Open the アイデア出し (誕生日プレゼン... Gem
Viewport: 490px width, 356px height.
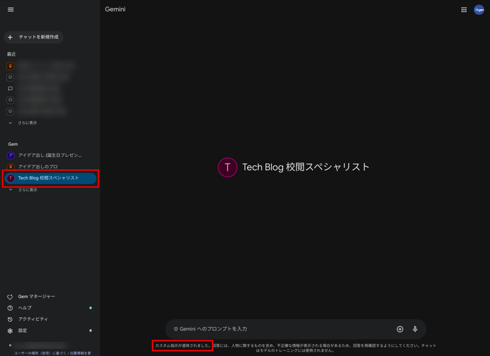[50, 156]
